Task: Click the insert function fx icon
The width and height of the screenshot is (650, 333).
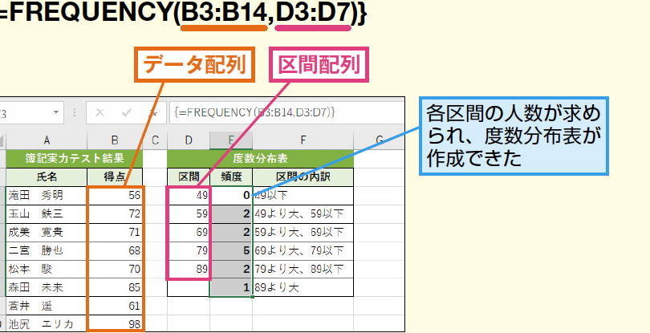Action: click(153, 113)
